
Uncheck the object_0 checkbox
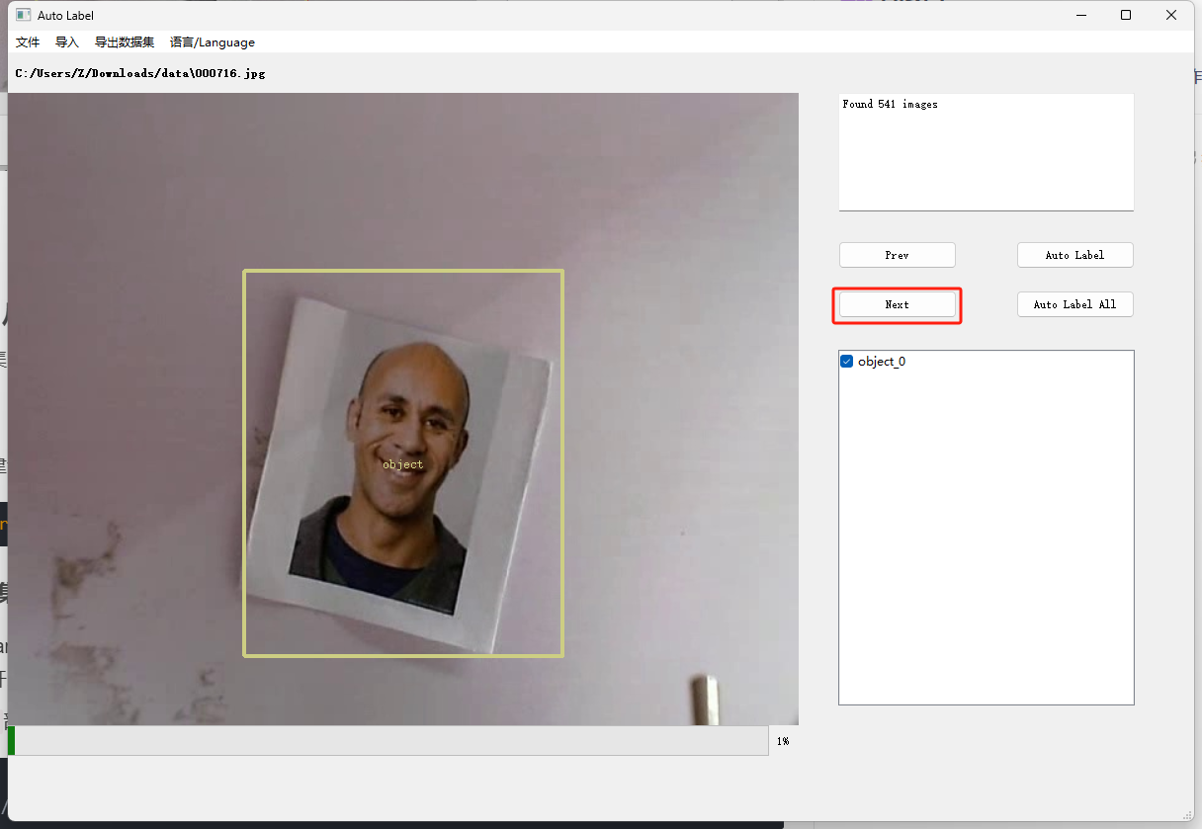click(x=847, y=362)
